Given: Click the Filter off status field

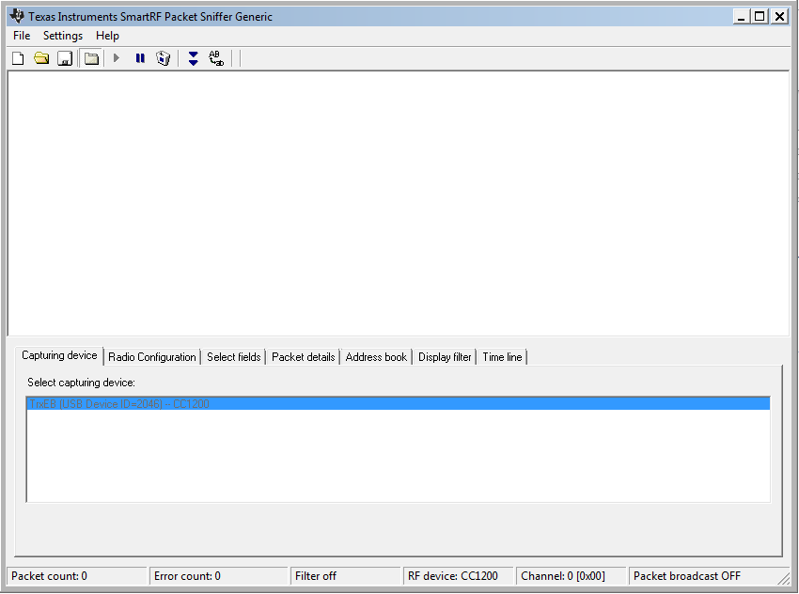Looking at the screenshot, I should click(346, 576).
